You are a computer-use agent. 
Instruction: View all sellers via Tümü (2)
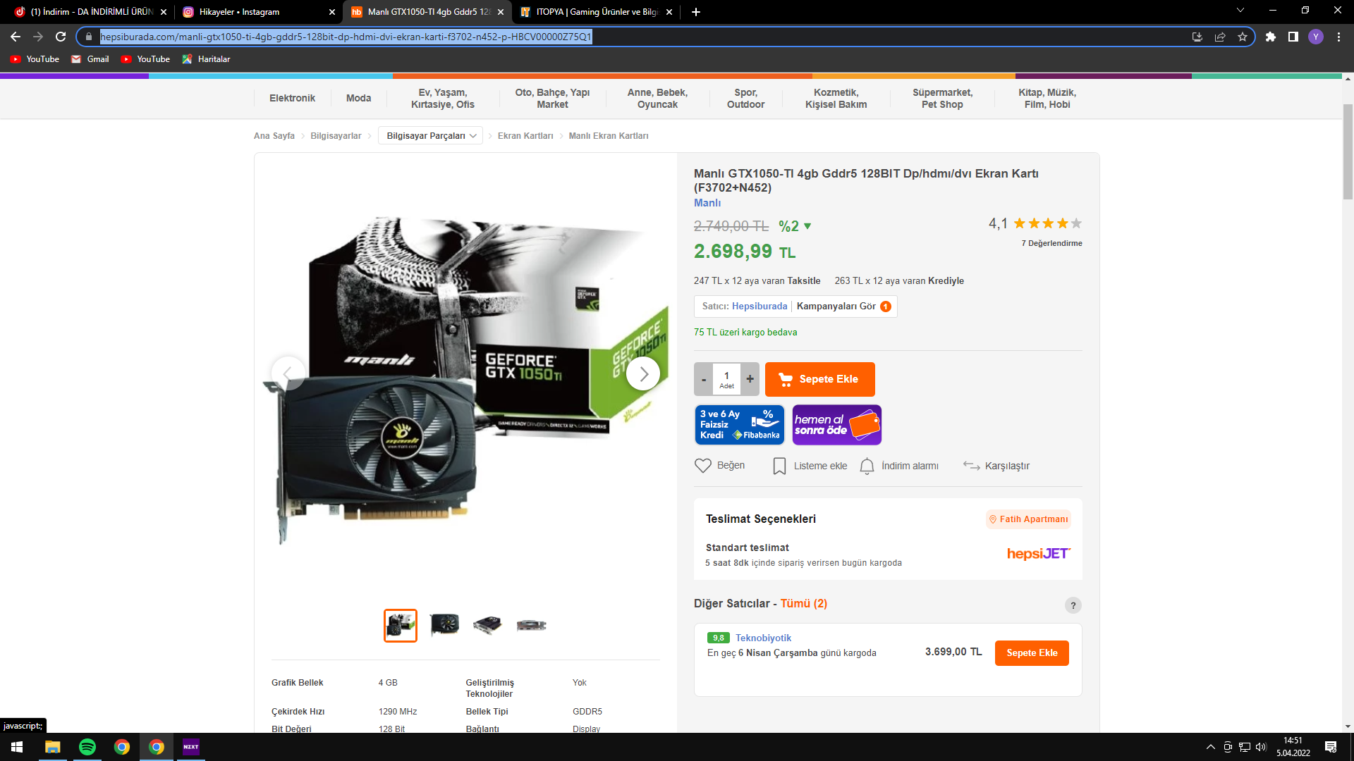tap(803, 604)
